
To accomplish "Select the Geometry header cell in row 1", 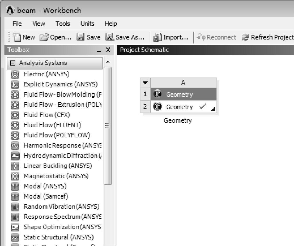I will tap(184, 94).
